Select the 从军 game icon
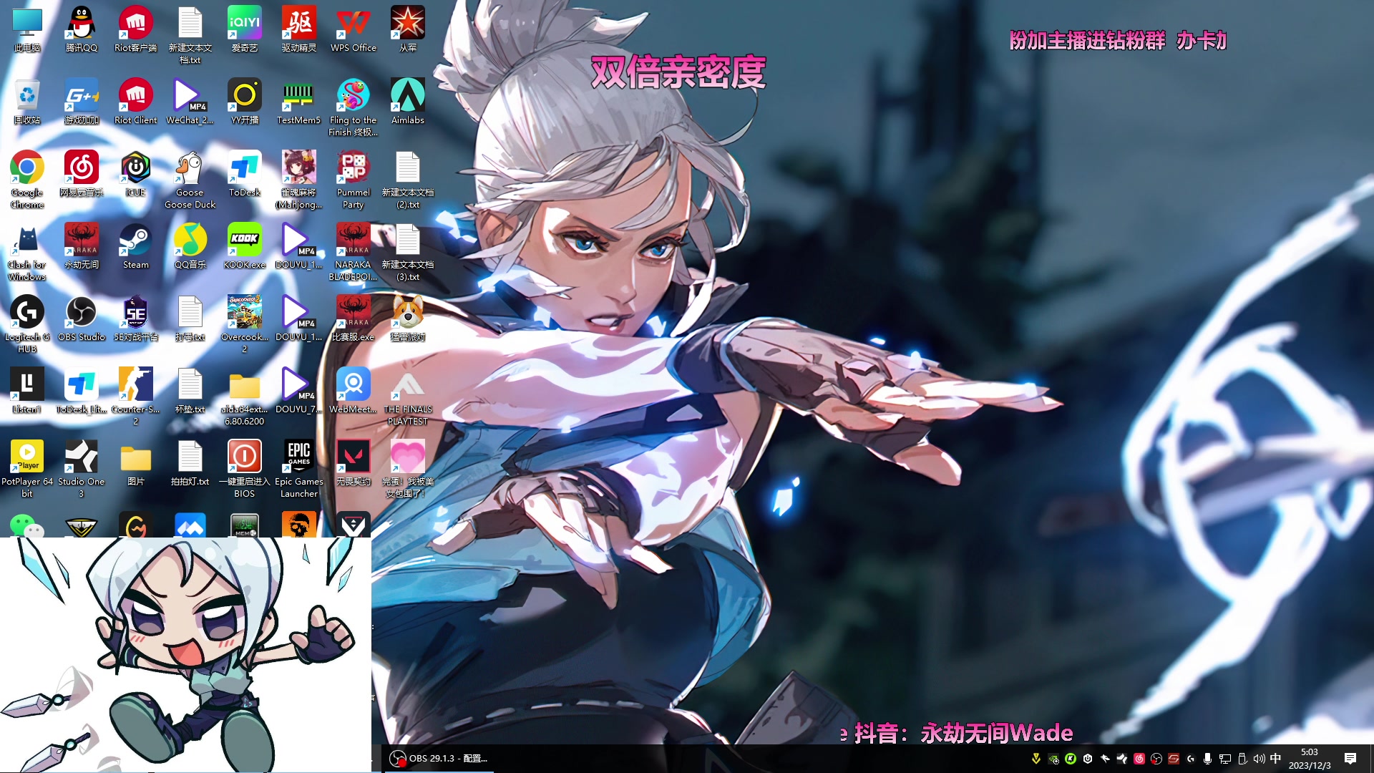Image resolution: width=1374 pixels, height=773 pixels. [408, 29]
